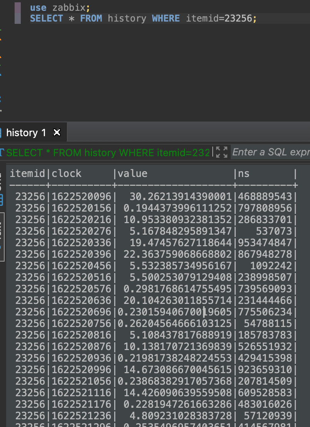Select value 4.809231028383728
The width and height of the screenshot is (310, 427).
(180, 415)
